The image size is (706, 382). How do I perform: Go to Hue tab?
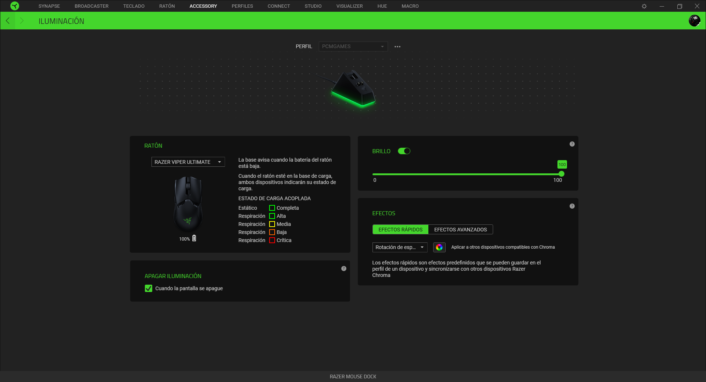coord(382,6)
